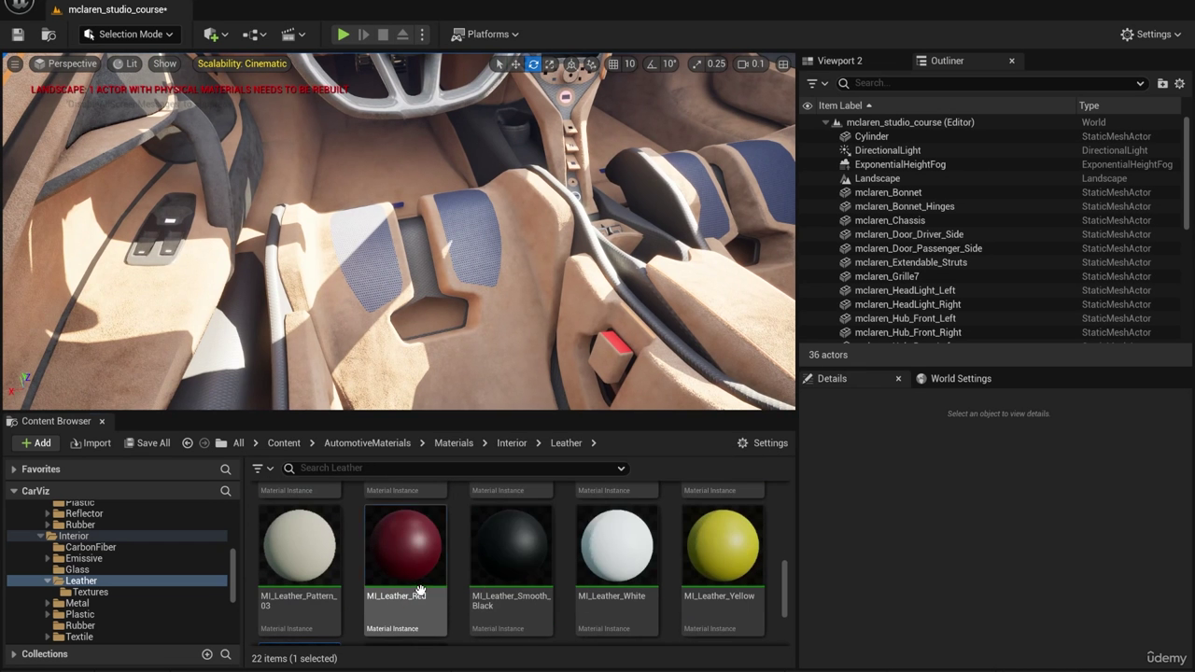Open saved searches dropdown in Search Leather
Screen dimensions: 1195x672
621,469
